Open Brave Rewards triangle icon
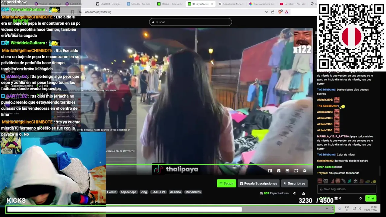The width and height of the screenshot is (386, 217). pos(286,12)
